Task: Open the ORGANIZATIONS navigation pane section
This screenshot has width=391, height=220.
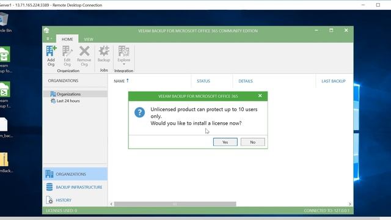Action: pos(75,174)
